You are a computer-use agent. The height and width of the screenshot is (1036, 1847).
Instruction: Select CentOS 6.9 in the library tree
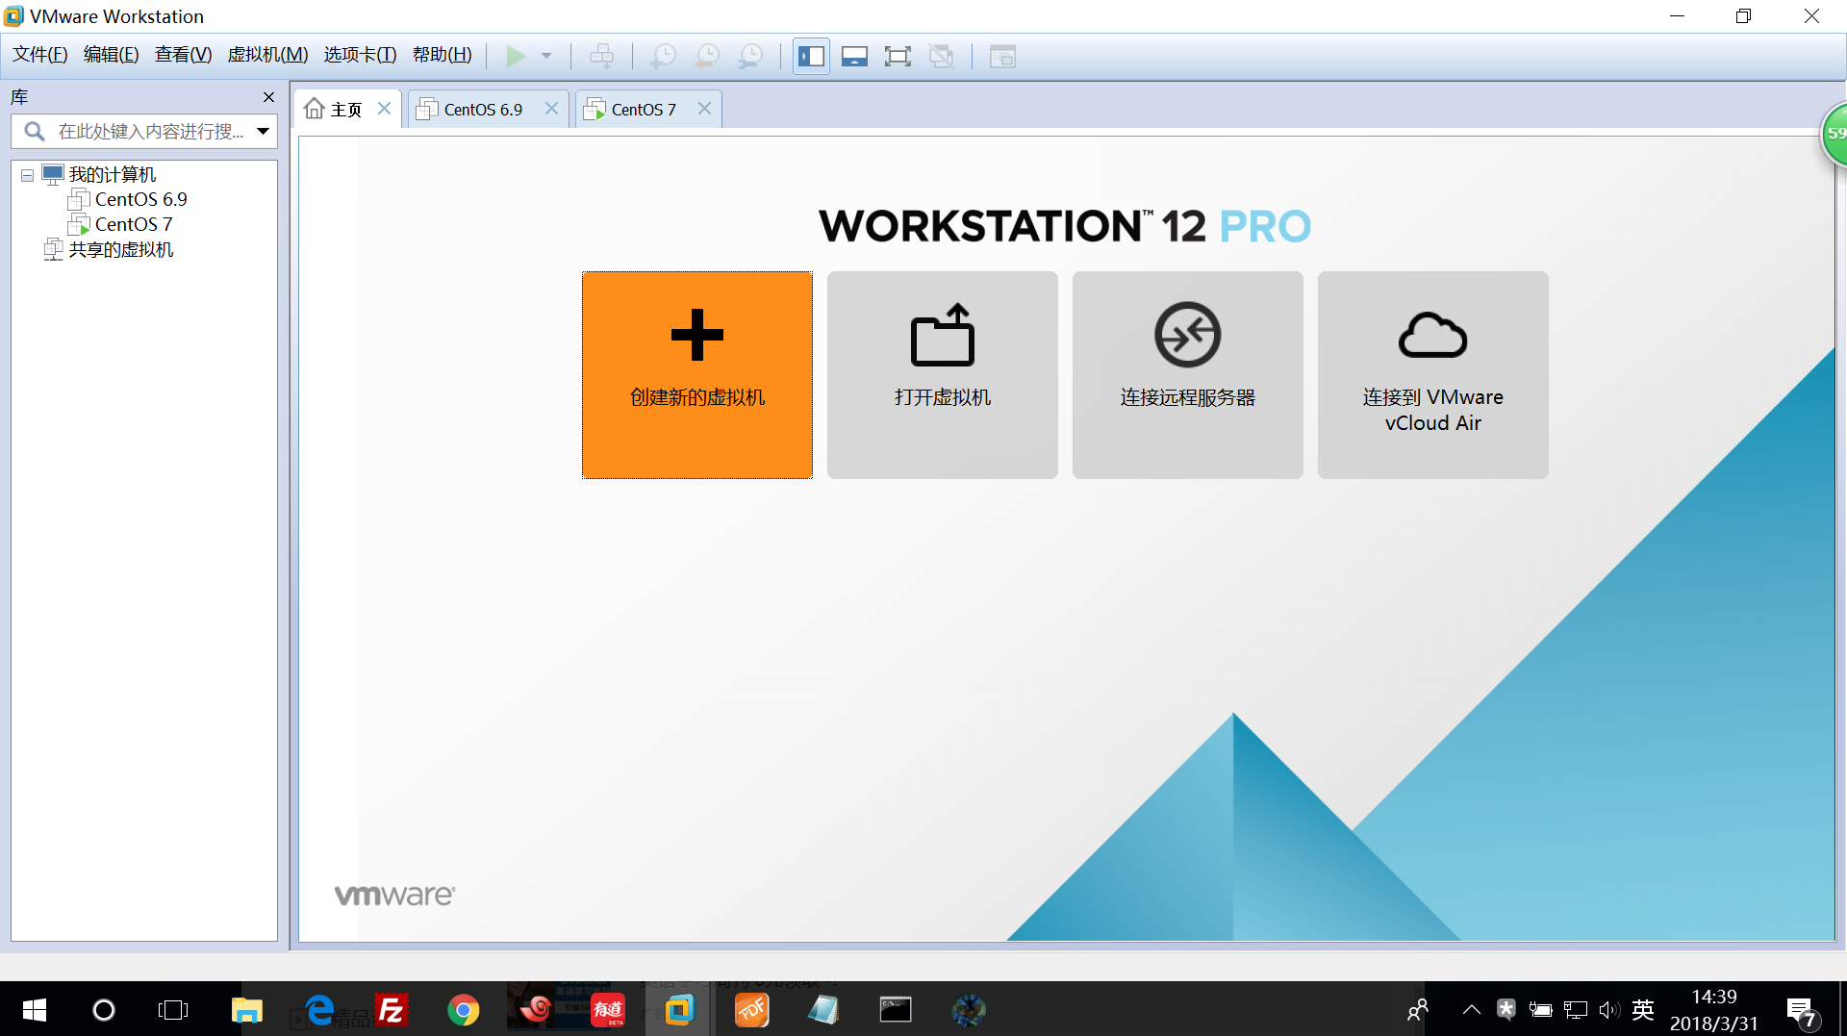click(140, 199)
